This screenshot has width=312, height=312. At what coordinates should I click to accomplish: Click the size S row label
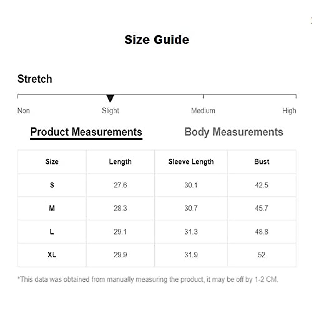coord(52,185)
